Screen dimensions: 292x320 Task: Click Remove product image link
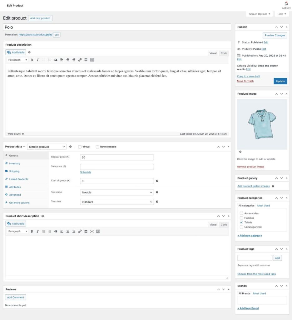(250, 167)
